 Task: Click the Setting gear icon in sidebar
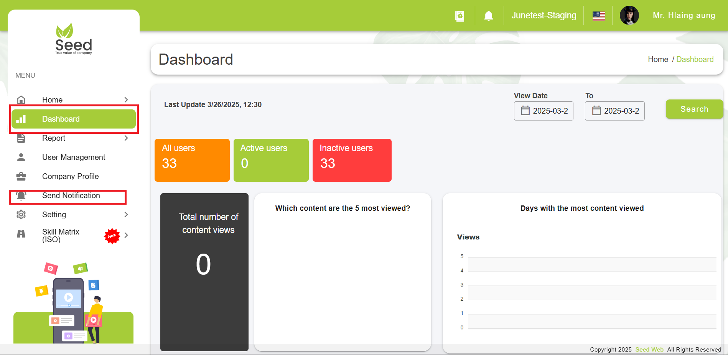pos(21,215)
